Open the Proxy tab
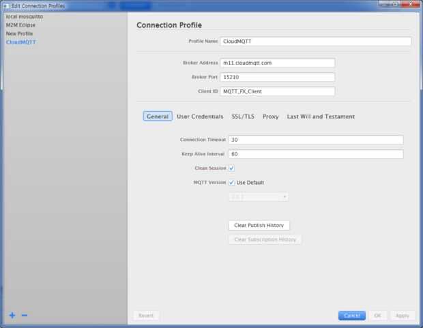Image resolution: width=423 pixels, height=328 pixels. coord(270,117)
